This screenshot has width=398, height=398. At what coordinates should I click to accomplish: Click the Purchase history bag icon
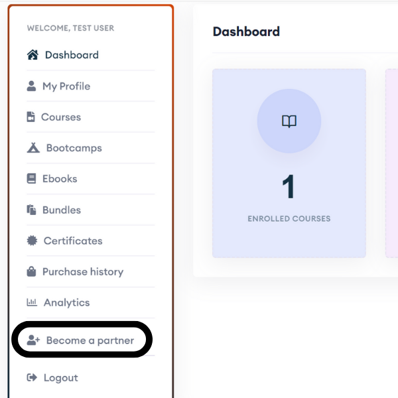(x=31, y=271)
